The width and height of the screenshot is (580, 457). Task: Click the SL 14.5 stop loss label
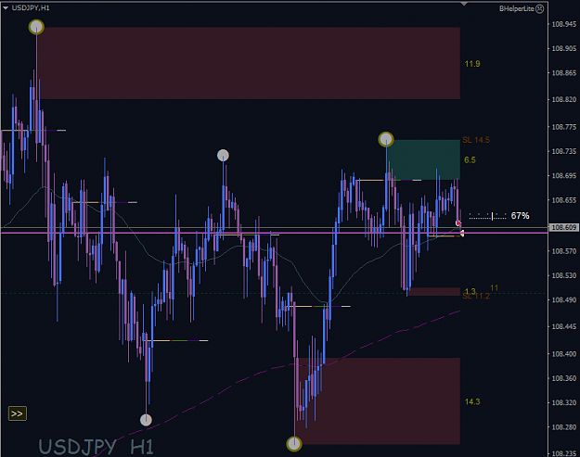476,140
